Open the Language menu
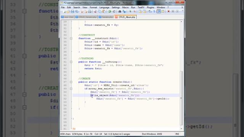 point(104,8)
